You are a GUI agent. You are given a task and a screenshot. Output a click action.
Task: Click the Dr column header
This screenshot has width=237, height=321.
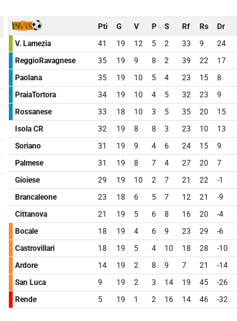(x=221, y=27)
